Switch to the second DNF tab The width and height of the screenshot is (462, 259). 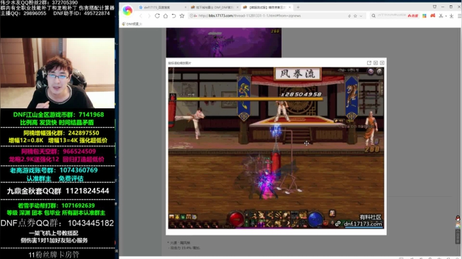(x=214, y=7)
